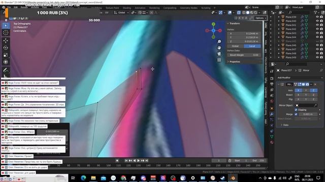Image resolution: width=325 pixels, height=182 pixels.
Task: Open the Output properties tab icon
Action: [x=272, y=84]
